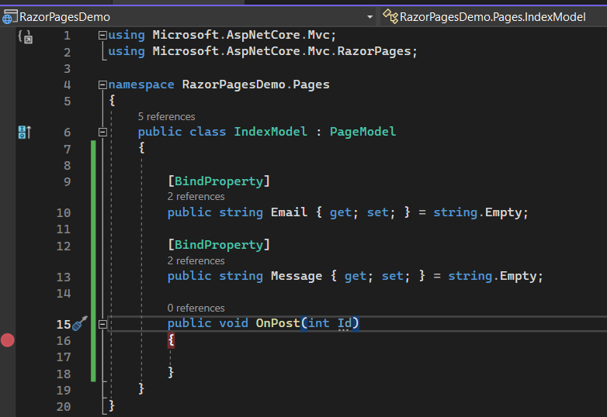Click the RazorPagesDemo project globe icon
Screen dimensions: 607x417
click(9, 17)
